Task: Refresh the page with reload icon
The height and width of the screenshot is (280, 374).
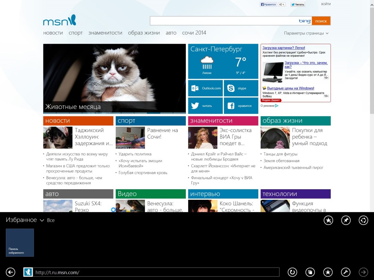Action: 292,272
